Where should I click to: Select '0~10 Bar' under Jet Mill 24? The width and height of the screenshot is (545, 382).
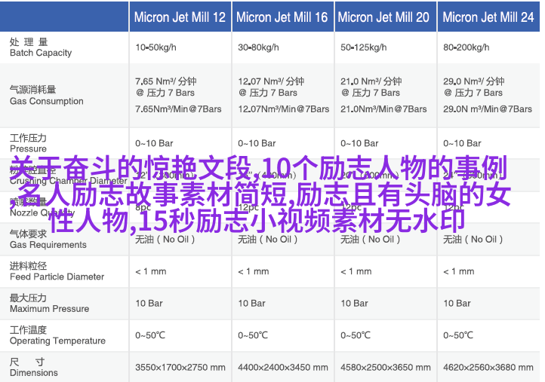point(462,143)
